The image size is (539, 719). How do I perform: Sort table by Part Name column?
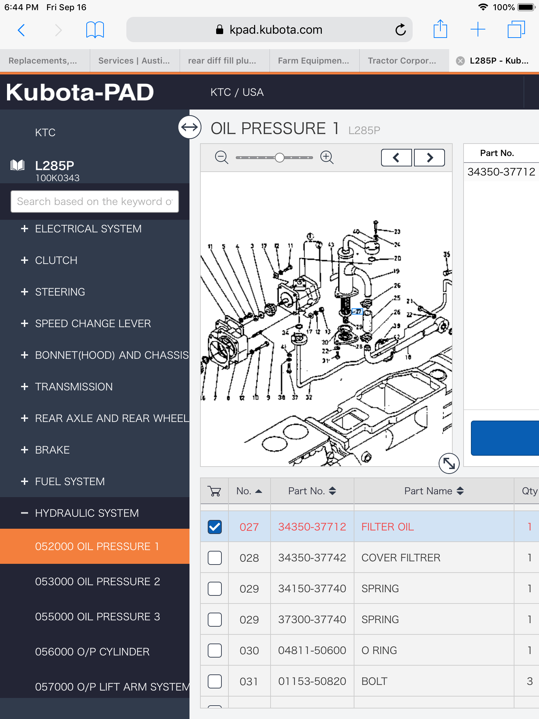[x=434, y=491]
